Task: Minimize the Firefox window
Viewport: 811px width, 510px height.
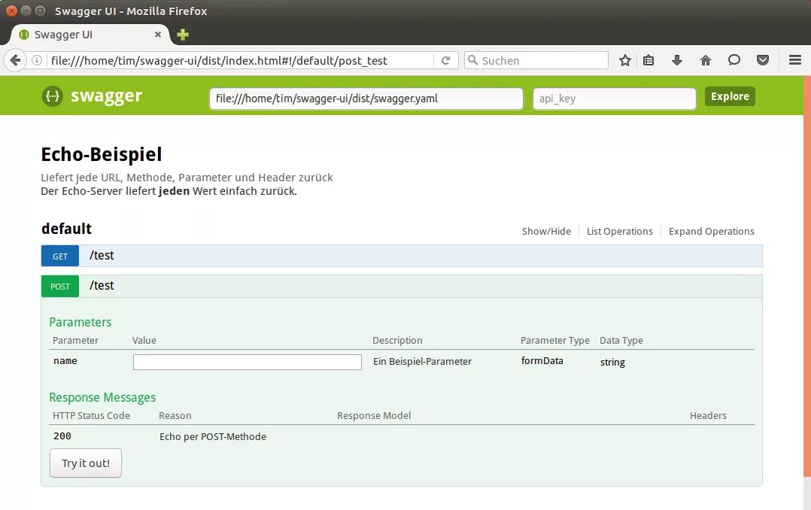Action: tap(26, 11)
